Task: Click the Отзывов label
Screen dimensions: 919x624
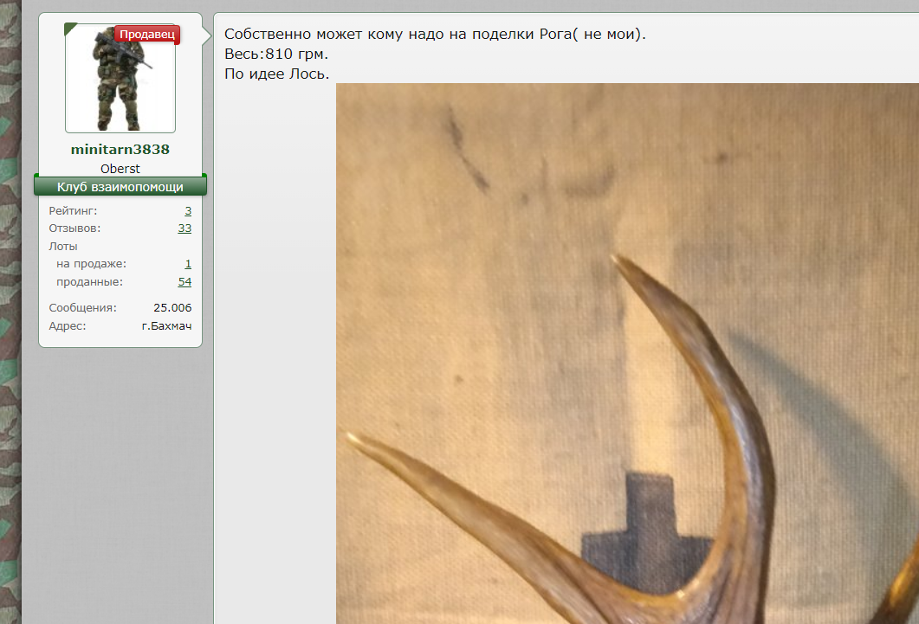Action: 74,228
